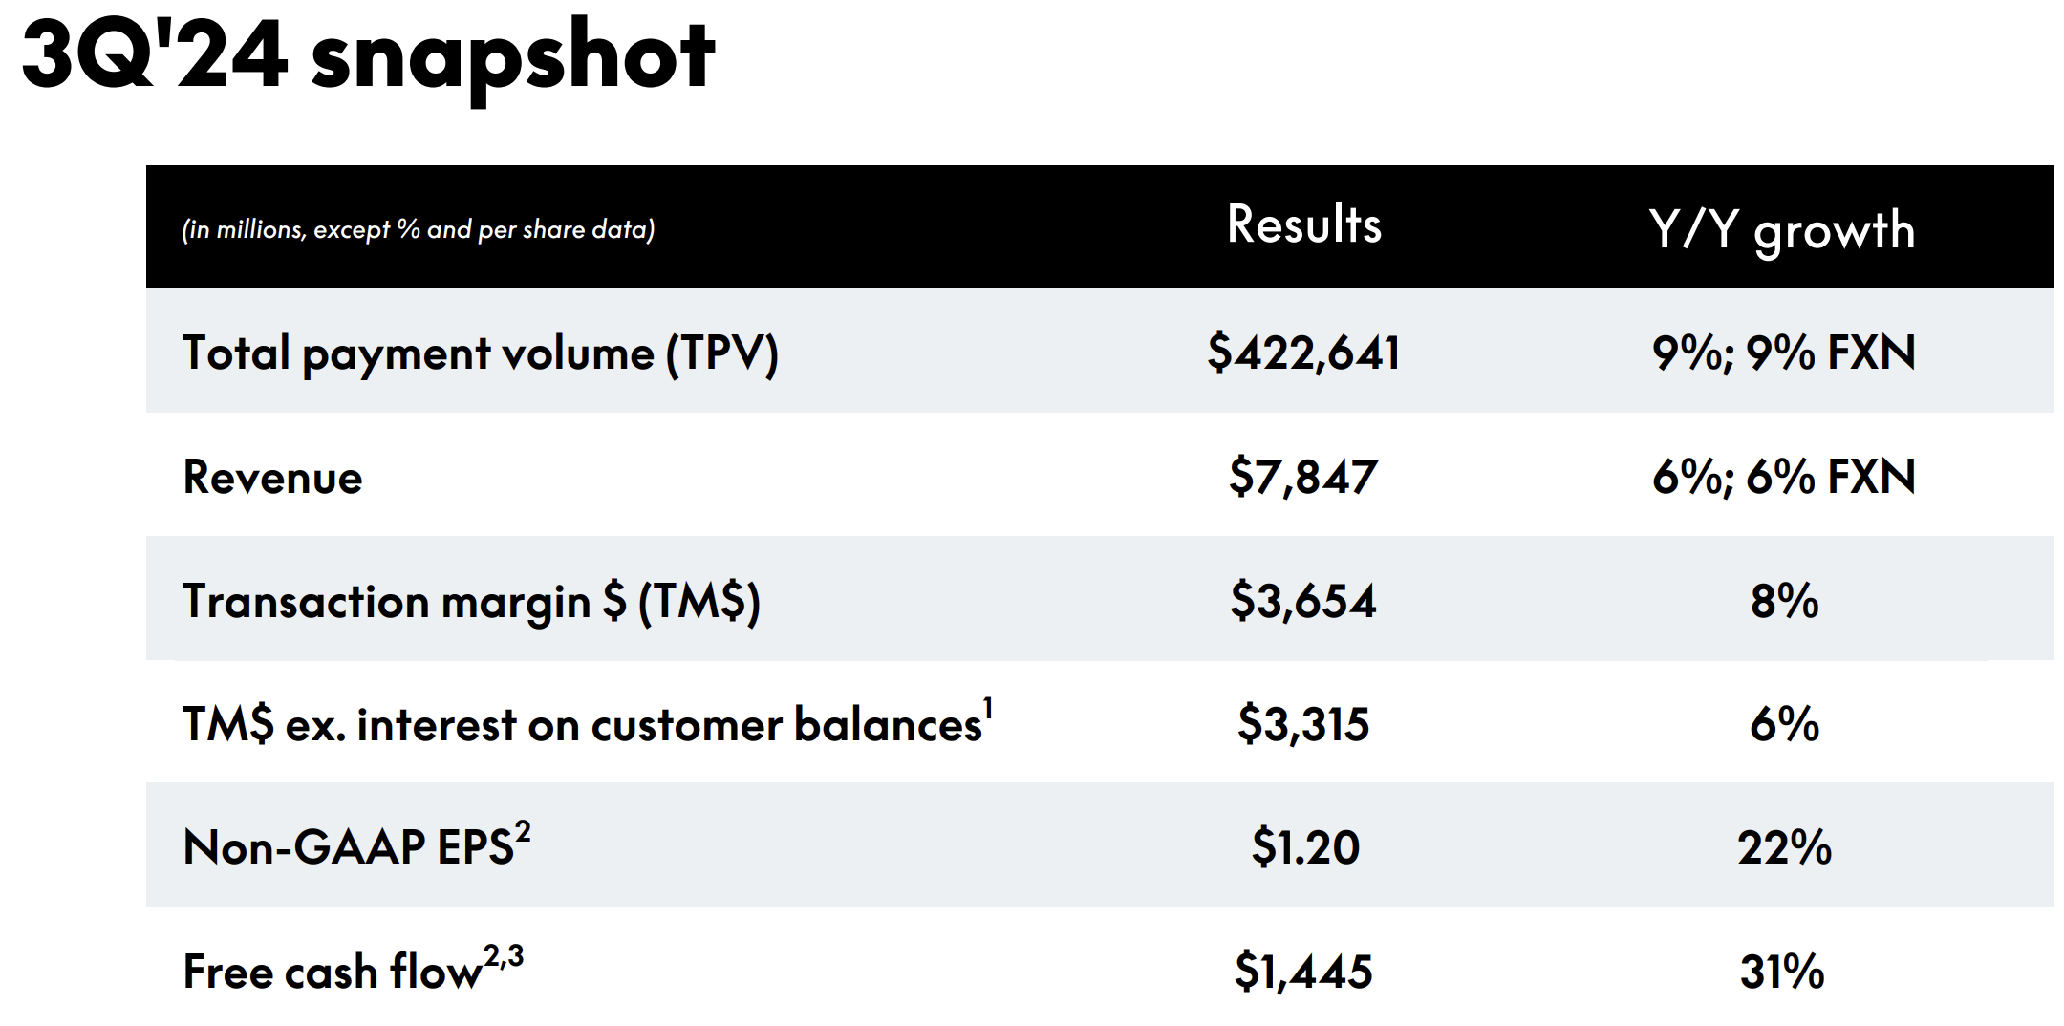Click the "Y/Y growth" column header

pyautogui.click(x=1782, y=230)
